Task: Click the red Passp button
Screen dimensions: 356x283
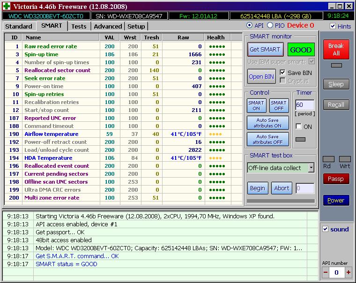Action: (336, 179)
